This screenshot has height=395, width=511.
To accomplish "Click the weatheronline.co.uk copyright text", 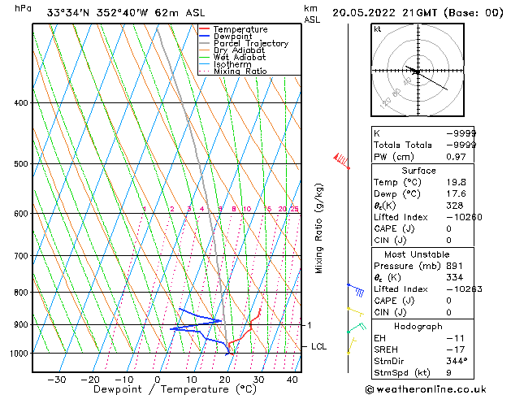I will [x=426, y=389].
